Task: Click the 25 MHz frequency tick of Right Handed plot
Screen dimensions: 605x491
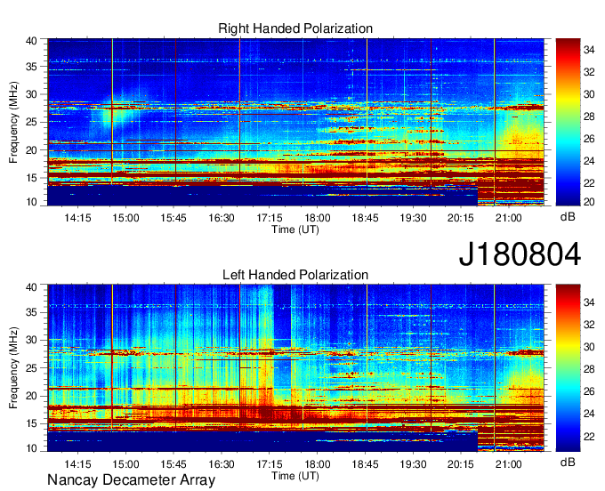Action: 31,123
